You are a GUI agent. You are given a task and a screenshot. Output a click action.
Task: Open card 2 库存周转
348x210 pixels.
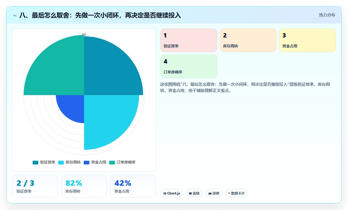pyautogui.click(x=248, y=40)
